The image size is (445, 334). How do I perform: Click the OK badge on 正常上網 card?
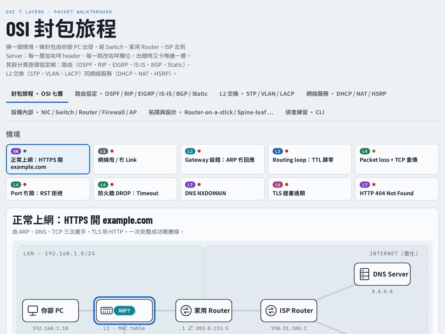[x=16, y=151]
